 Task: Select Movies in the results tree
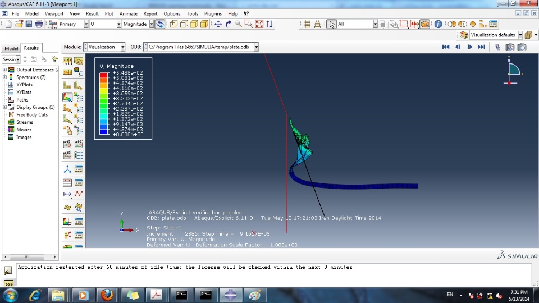tap(24, 130)
